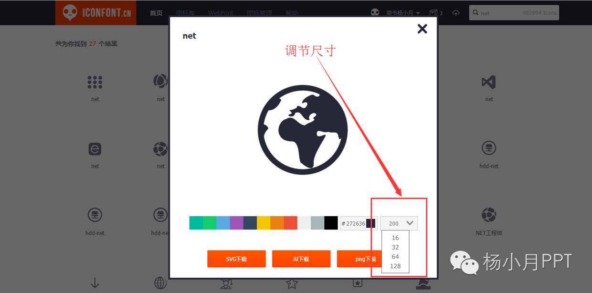
Task: Click the ICONFONT.CN skull logo
Action: tap(95, 12)
